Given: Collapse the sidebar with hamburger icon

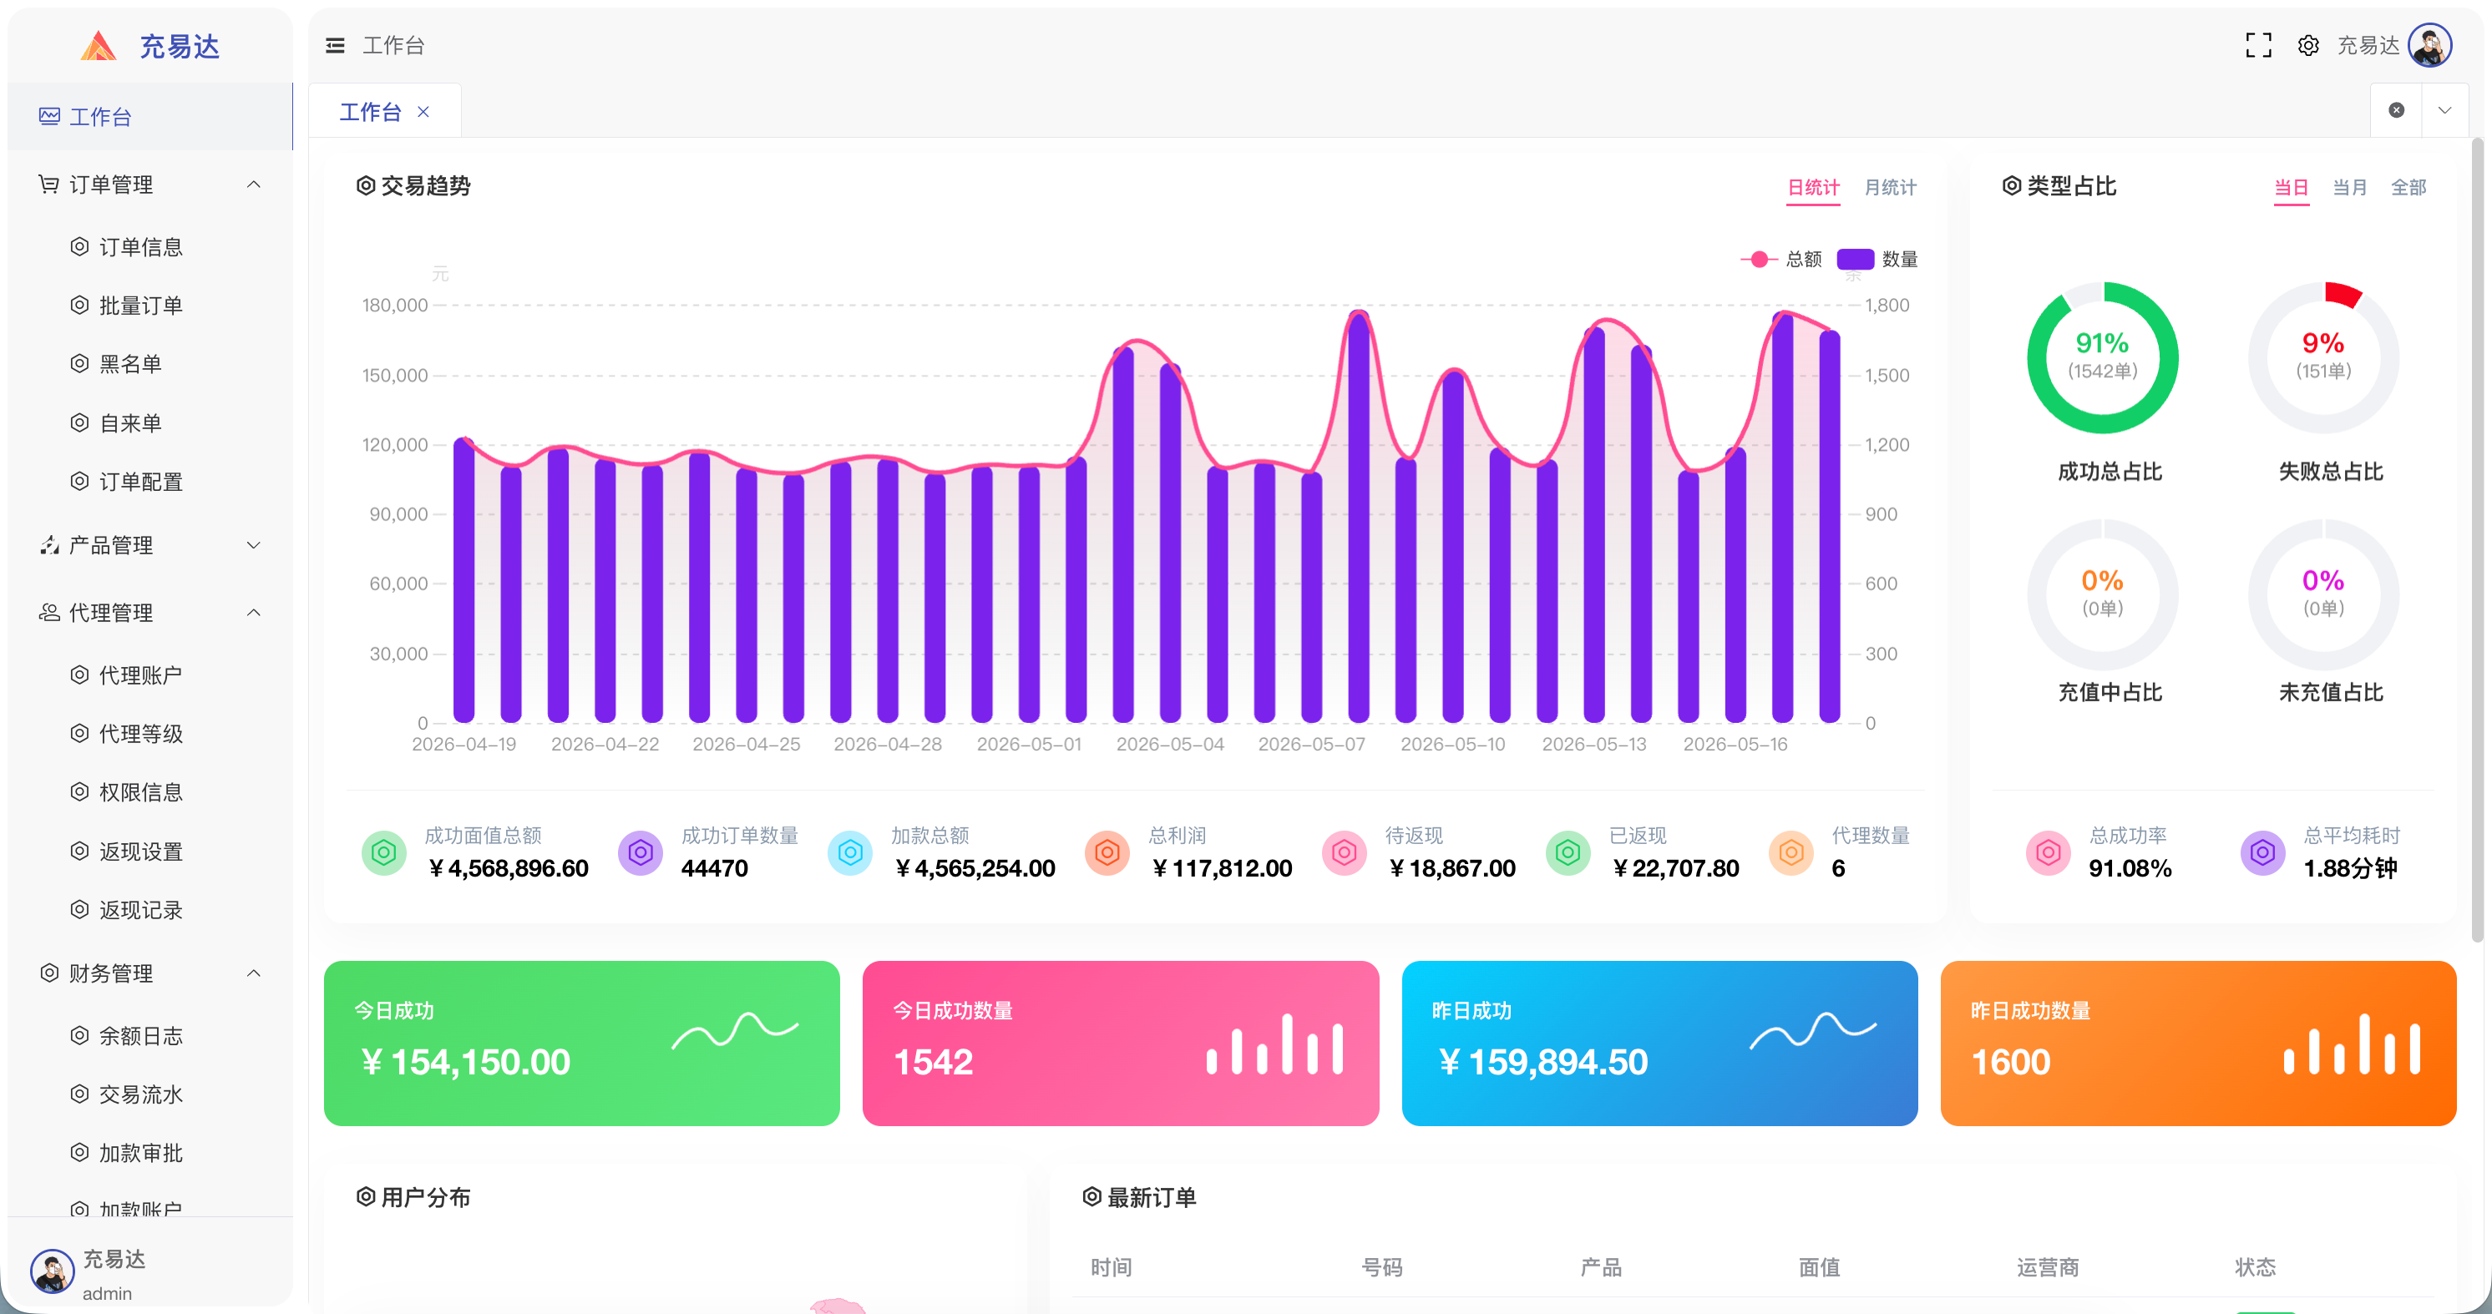Looking at the screenshot, I should 335,45.
